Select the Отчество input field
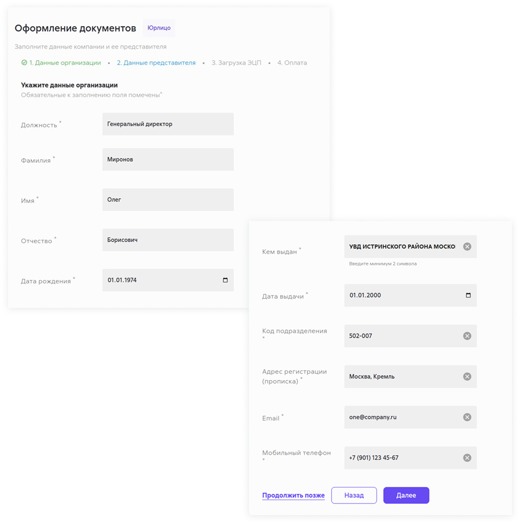 [168, 240]
